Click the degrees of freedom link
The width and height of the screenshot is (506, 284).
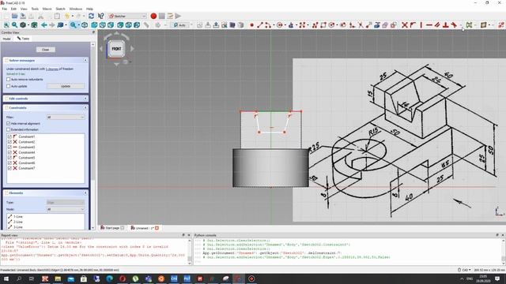coord(52,69)
